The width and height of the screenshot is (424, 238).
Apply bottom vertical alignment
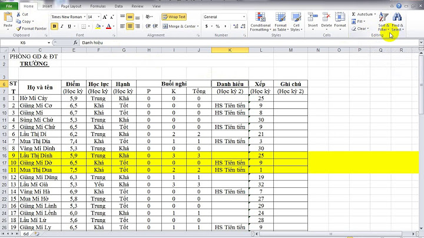pyautogui.click(x=138, y=16)
